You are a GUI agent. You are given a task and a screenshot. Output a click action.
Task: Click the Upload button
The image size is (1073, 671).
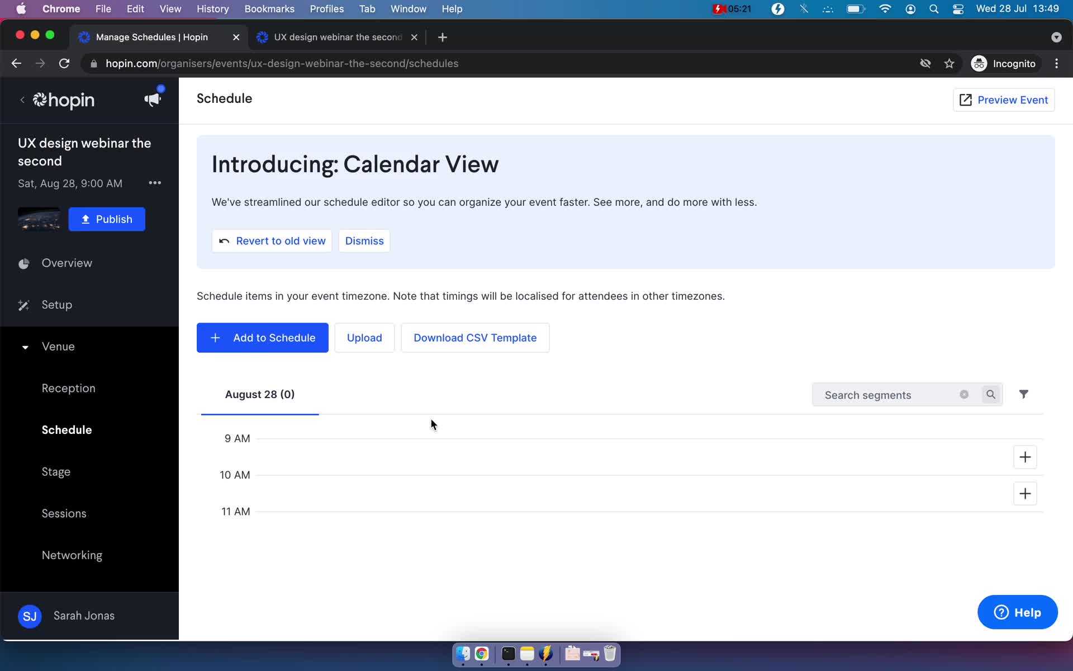point(364,338)
